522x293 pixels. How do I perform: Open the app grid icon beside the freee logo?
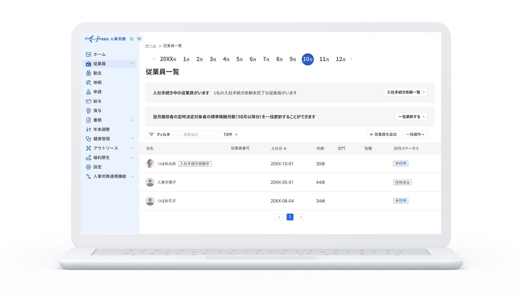(132, 39)
